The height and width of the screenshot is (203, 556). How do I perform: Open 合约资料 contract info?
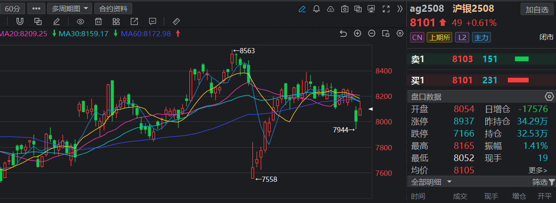click(x=113, y=8)
